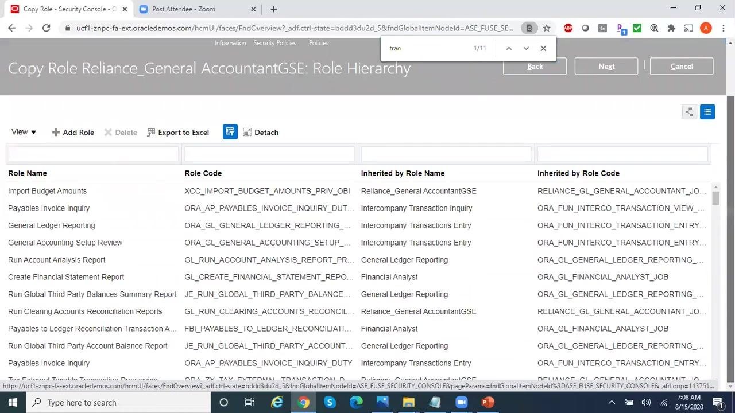Click the Role Code filter field
This screenshot has width=735, height=413.
(x=269, y=153)
